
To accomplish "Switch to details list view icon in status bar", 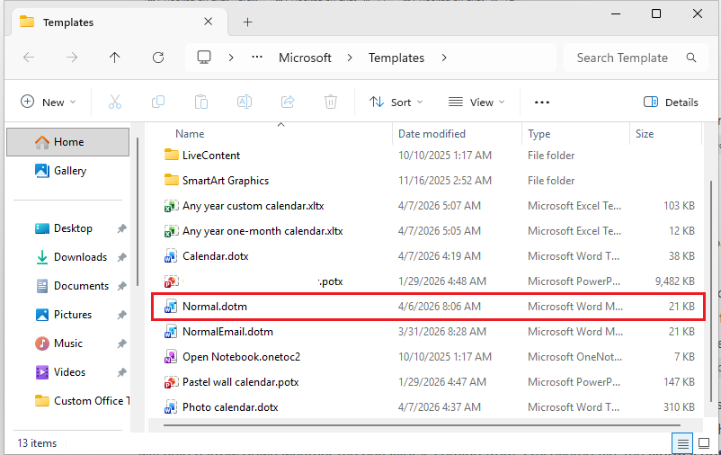I will (x=683, y=443).
